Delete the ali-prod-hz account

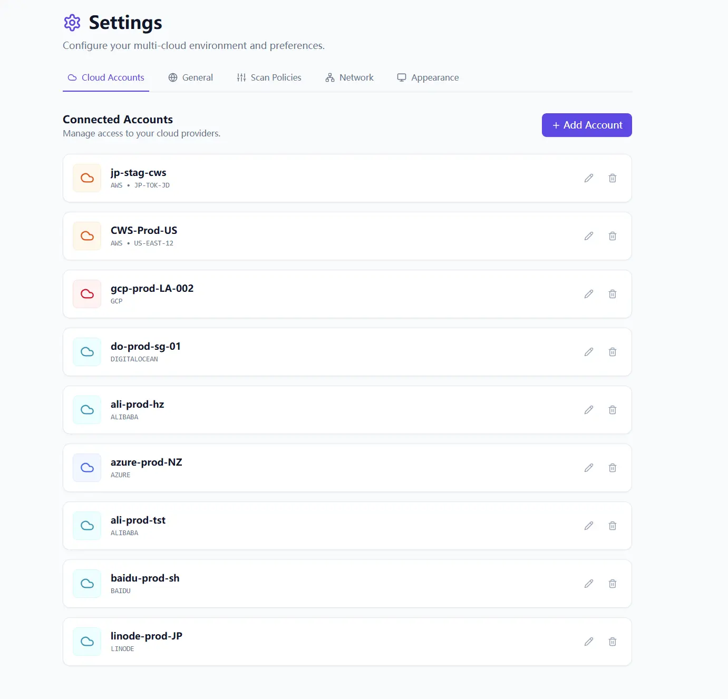coord(613,410)
